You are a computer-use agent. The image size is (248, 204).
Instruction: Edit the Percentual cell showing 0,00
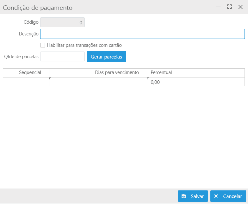tap(195, 82)
